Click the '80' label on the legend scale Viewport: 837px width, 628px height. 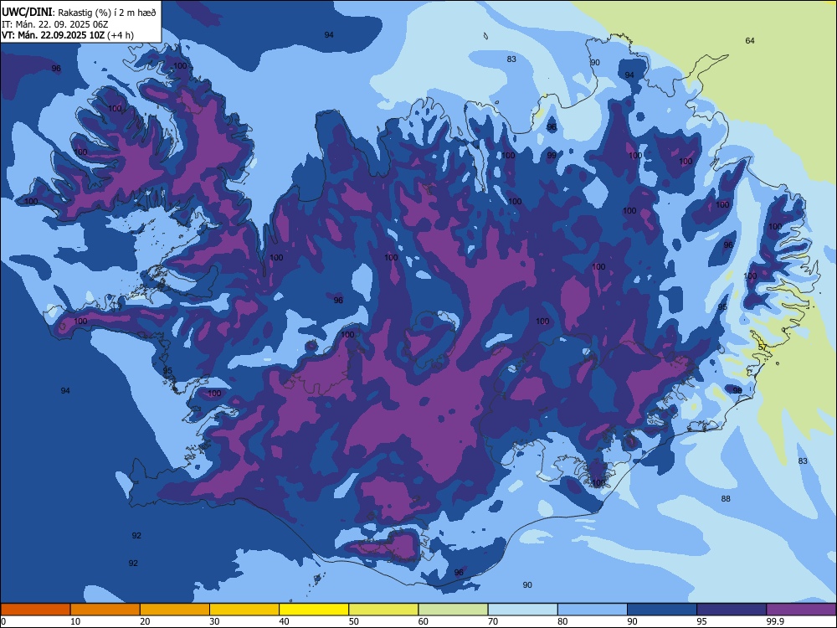[562, 621]
